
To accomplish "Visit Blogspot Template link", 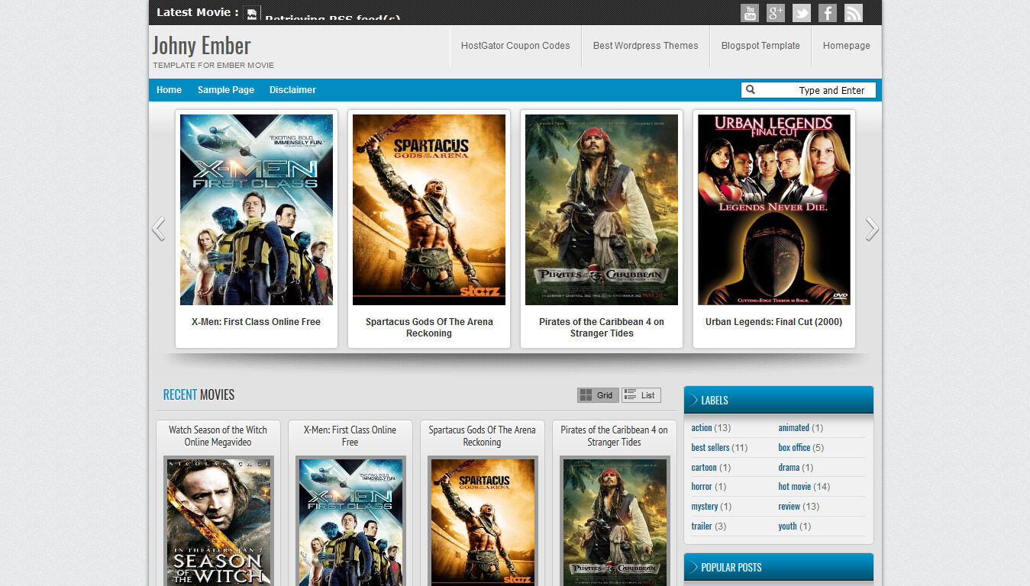I will (760, 46).
